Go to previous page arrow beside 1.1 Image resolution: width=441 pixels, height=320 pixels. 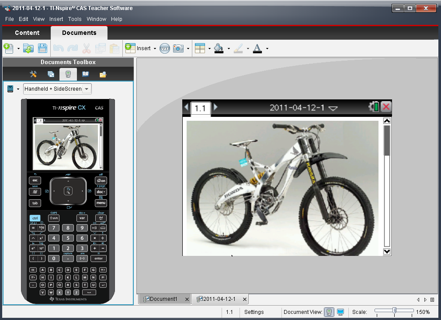point(187,107)
